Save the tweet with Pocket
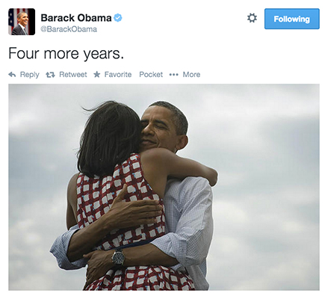This screenshot has height=299, width=328. (151, 75)
